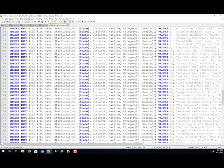This screenshot has height=168, width=224.
Task: Open the Edit menu
Action: (6, 19)
